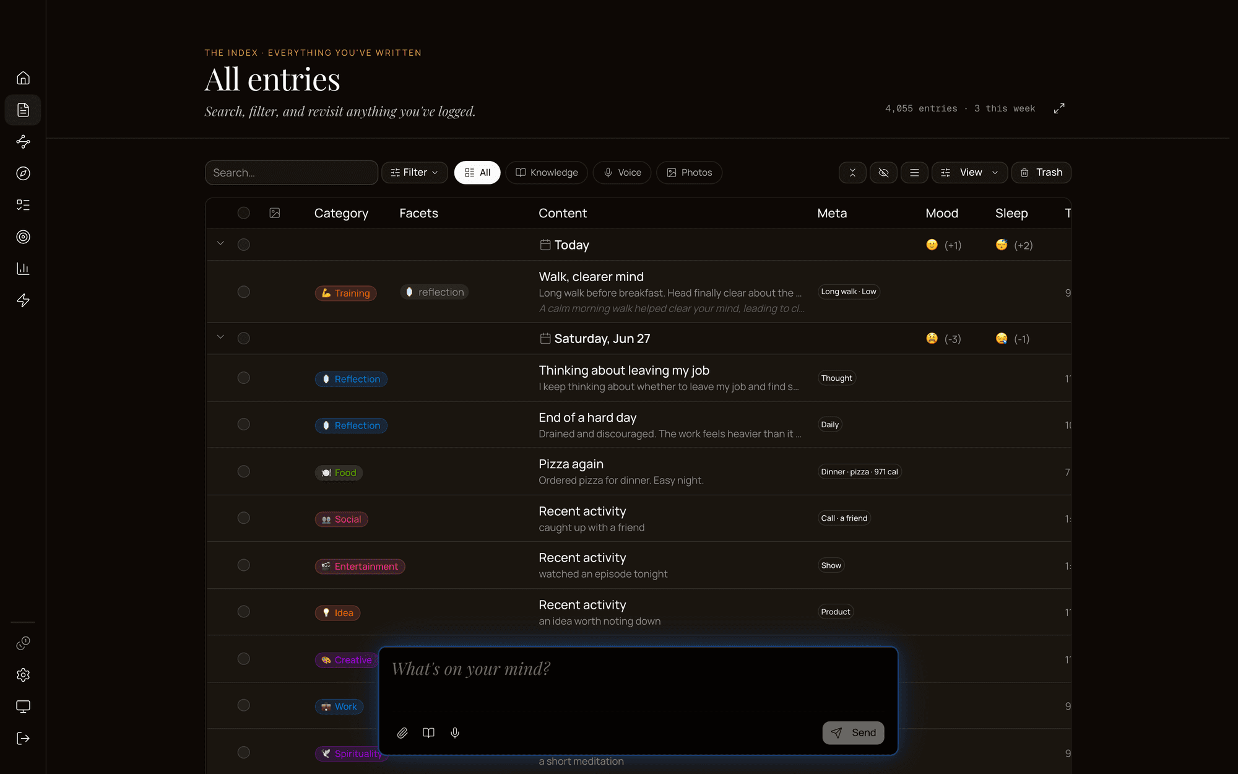Click the Mood column header
This screenshot has height=774, width=1238.
click(941, 213)
